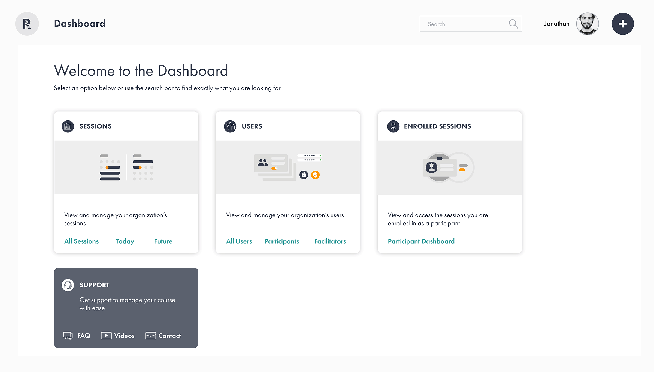Click the Contact envelope icon
The width and height of the screenshot is (654, 372).
click(150, 336)
